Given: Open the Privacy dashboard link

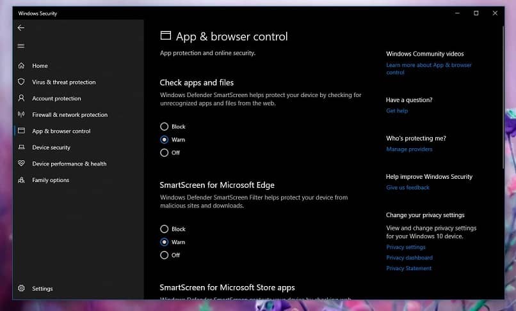Looking at the screenshot, I should pyautogui.click(x=409, y=258).
